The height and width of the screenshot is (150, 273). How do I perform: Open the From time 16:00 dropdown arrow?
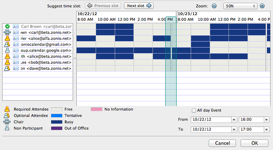click(x=266, y=120)
